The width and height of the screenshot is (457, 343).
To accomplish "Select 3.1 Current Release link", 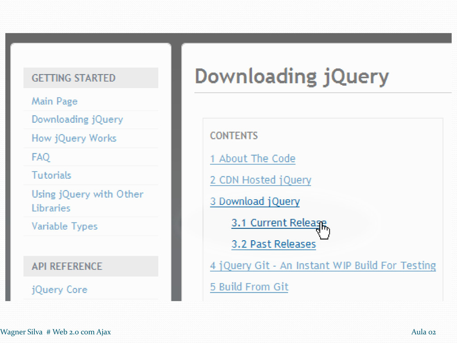I will 279,223.
